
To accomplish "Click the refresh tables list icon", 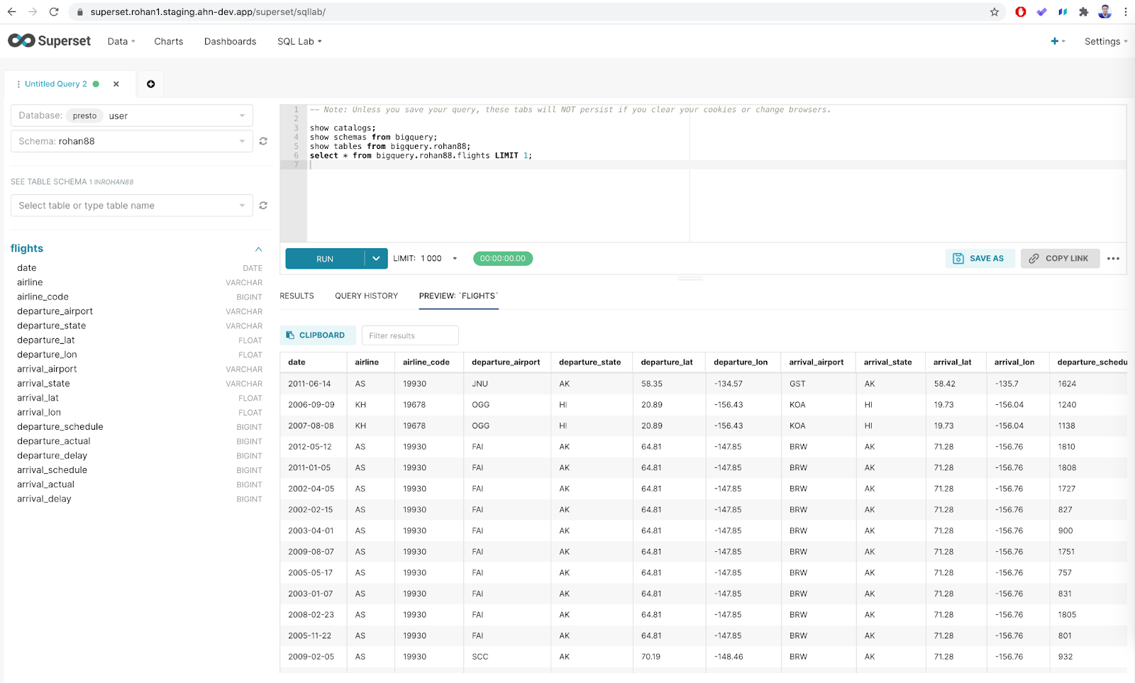I will tap(263, 206).
